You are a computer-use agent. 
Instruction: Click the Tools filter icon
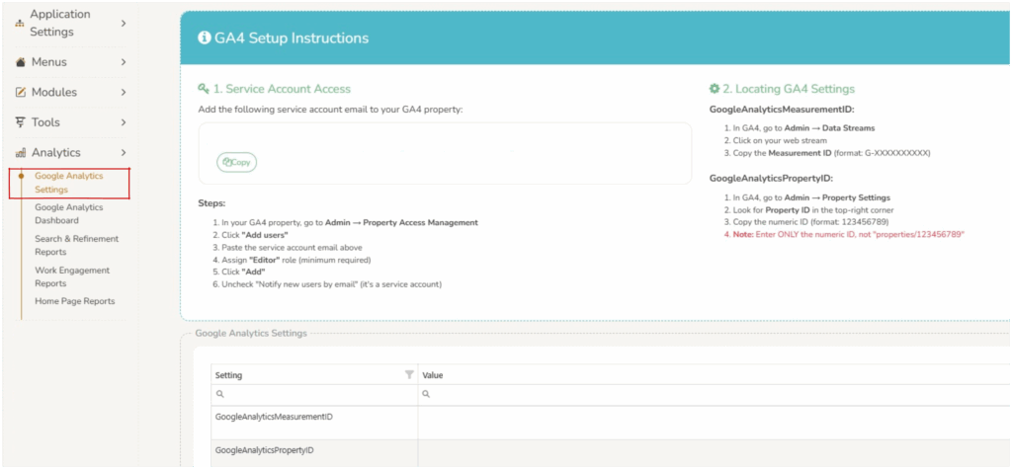coord(21,122)
